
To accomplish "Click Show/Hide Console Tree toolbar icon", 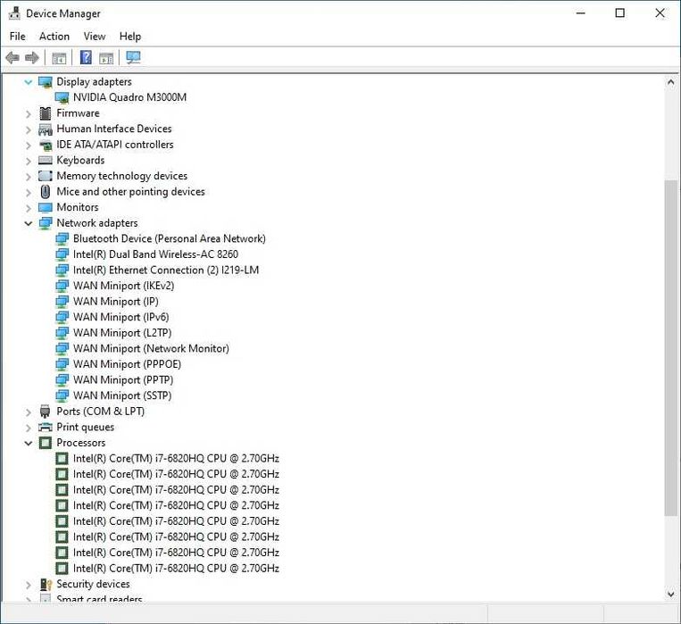I will coord(59,58).
